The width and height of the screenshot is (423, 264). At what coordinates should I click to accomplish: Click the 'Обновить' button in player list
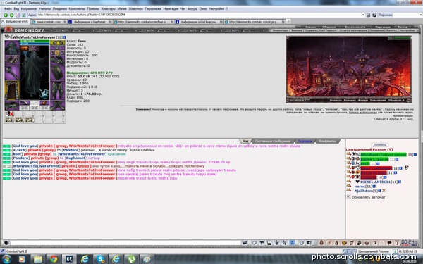[379, 144]
